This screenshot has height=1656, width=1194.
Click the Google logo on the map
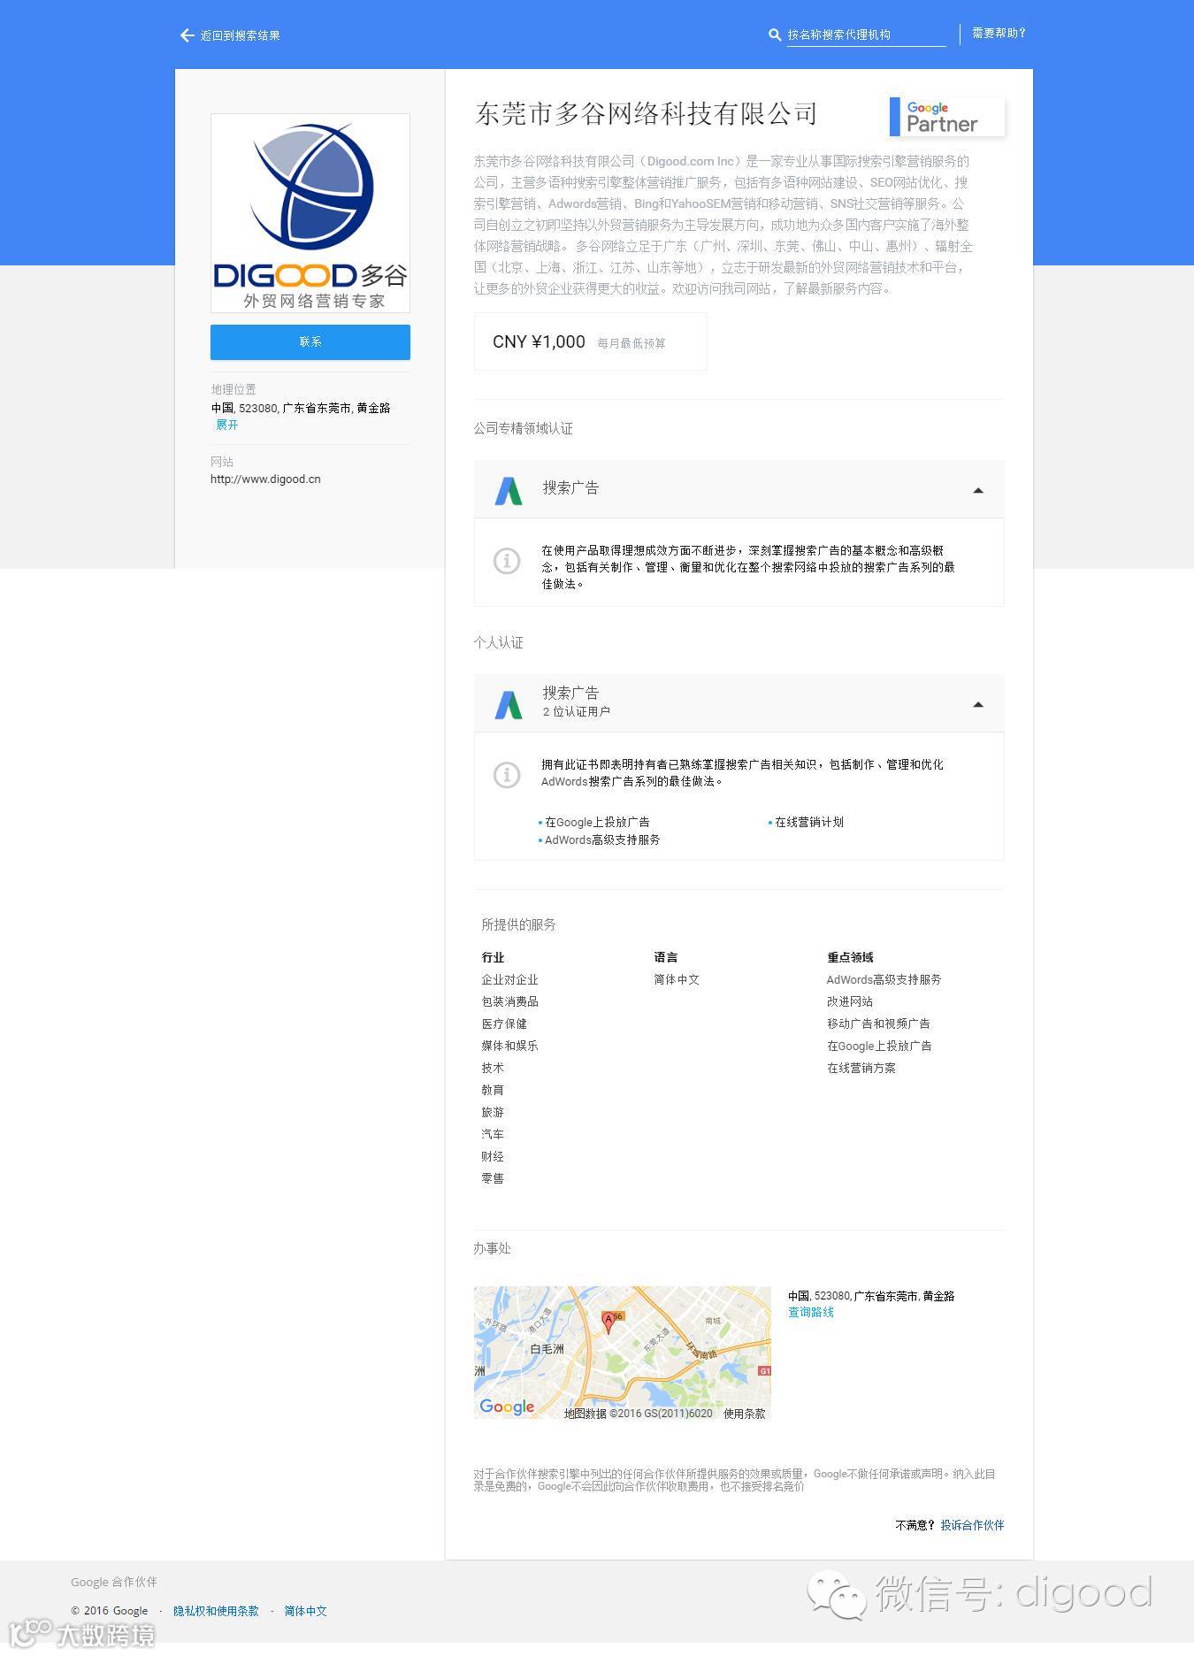507,1407
